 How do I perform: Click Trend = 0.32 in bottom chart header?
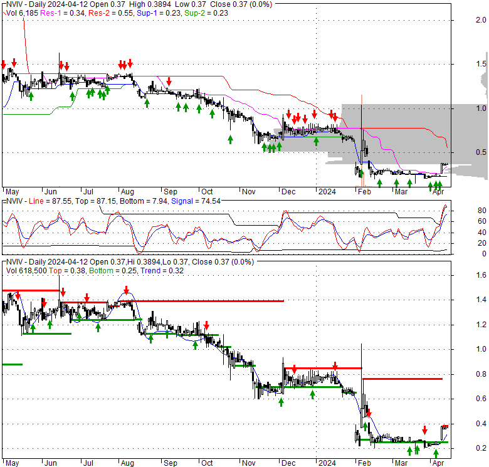tap(162, 271)
